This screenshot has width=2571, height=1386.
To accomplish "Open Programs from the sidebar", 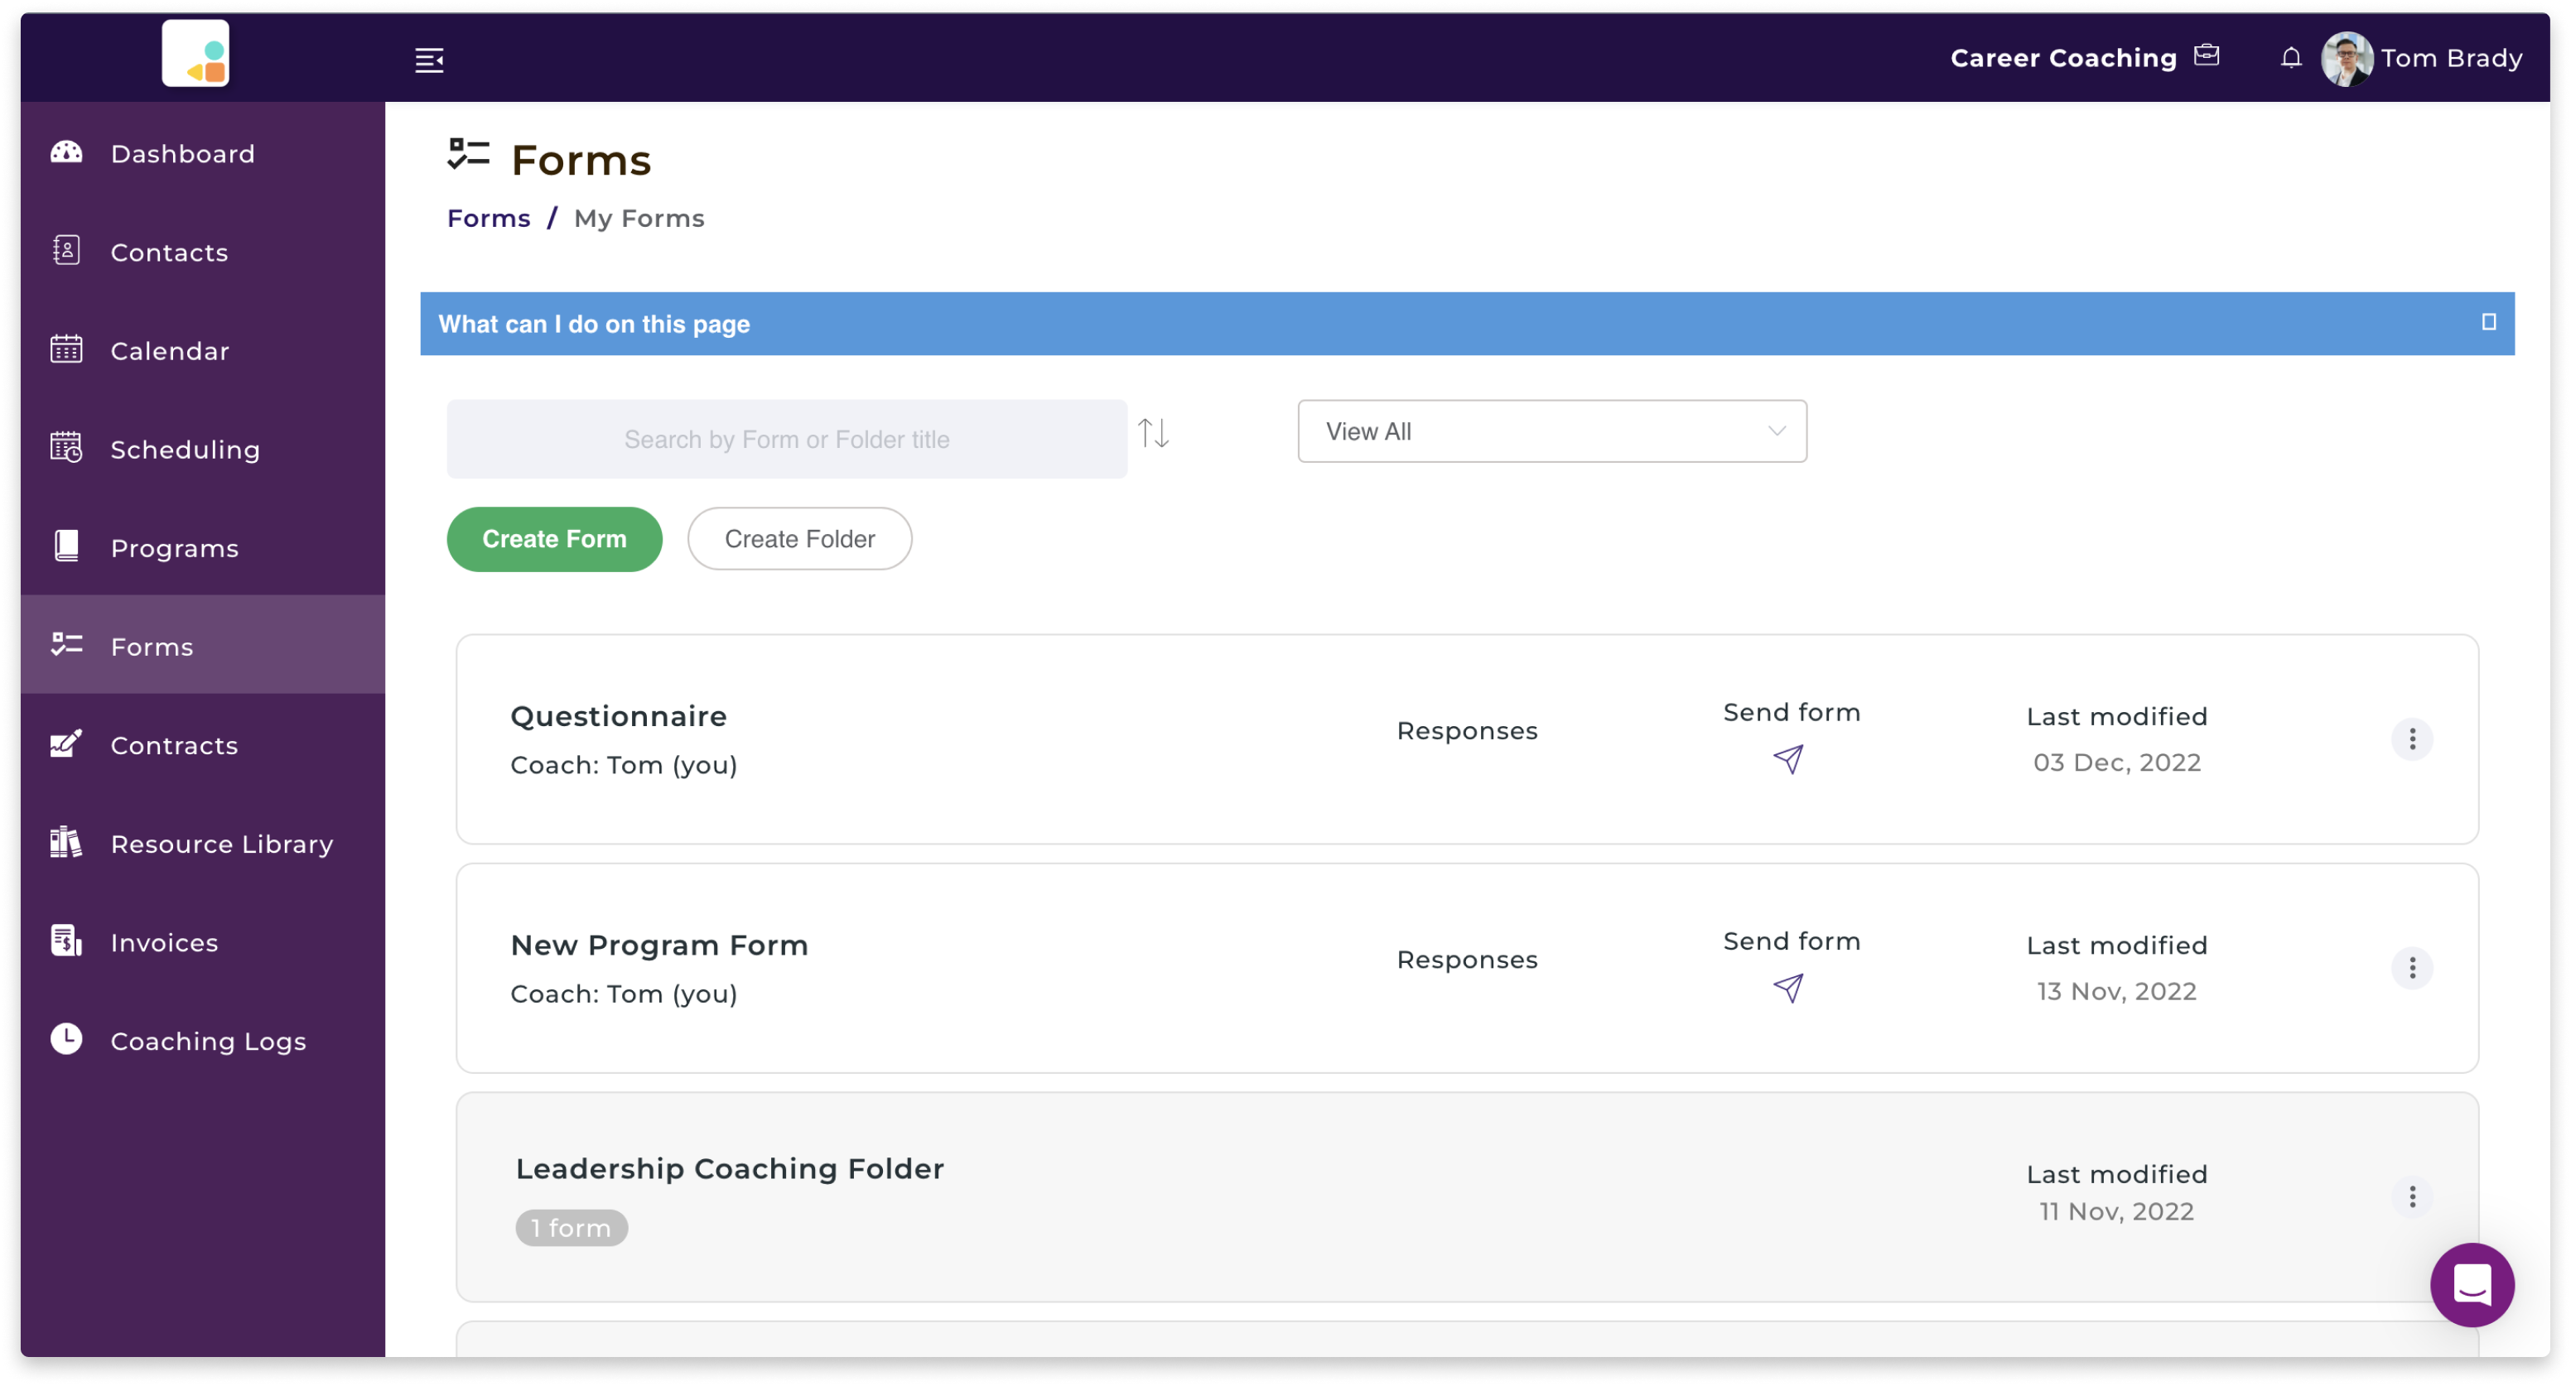I will click(x=203, y=548).
